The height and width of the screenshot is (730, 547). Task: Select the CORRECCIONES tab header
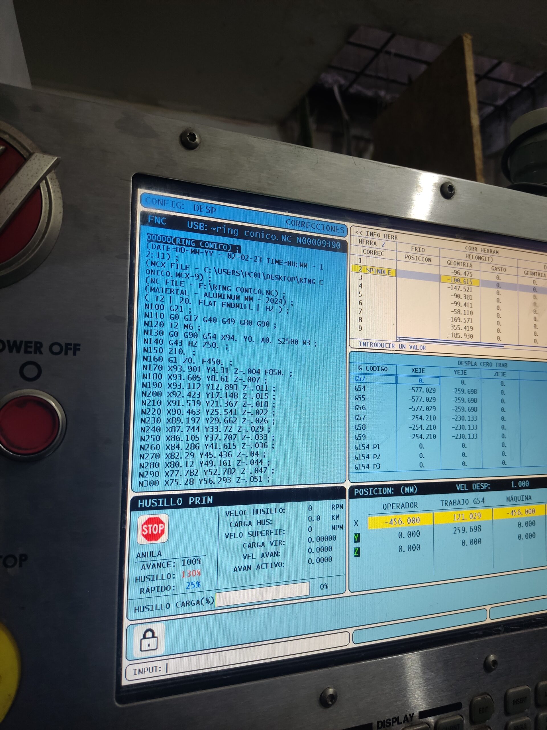pyautogui.click(x=315, y=226)
